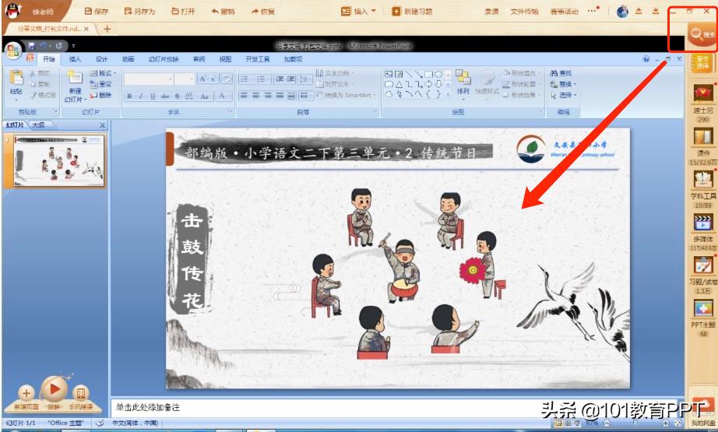The image size is (718, 432).
Task: Open the 选择 select dropdown
Action: 563,95
